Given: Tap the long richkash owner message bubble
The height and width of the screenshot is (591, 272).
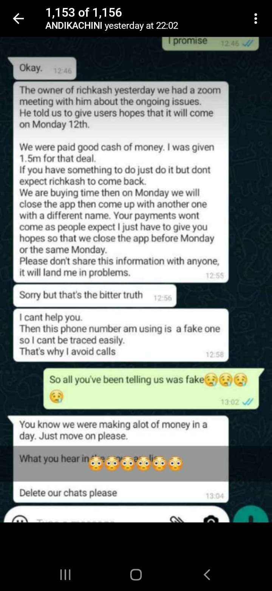Looking at the screenshot, I should [121, 182].
